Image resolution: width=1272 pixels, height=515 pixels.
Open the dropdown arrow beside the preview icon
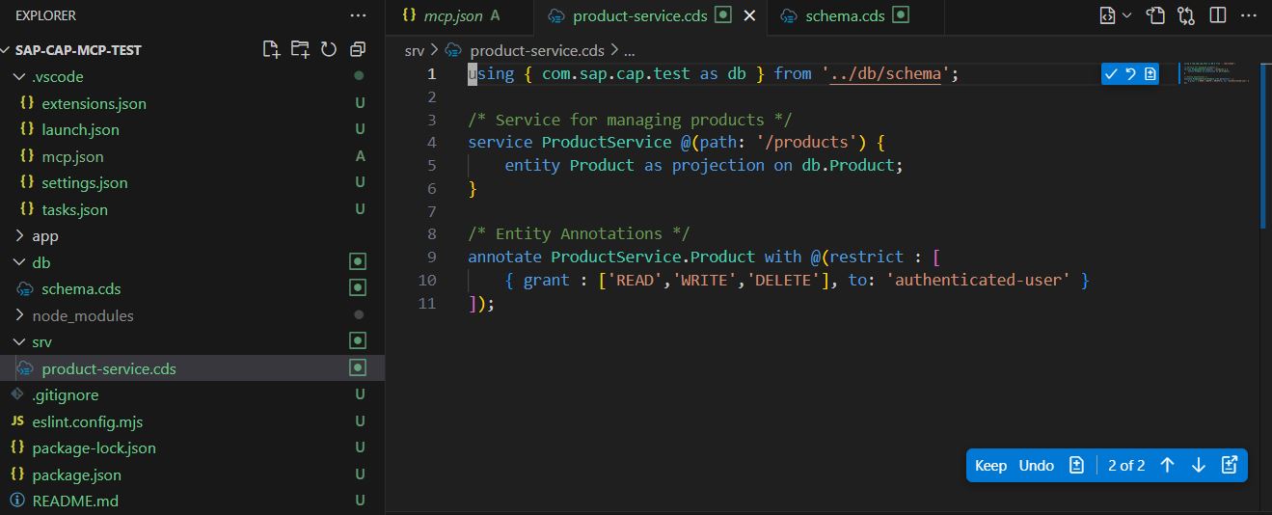coord(1125,15)
